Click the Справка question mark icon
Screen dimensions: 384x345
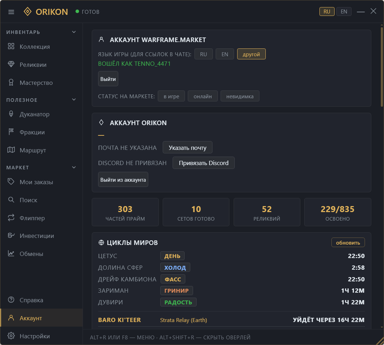point(11,300)
